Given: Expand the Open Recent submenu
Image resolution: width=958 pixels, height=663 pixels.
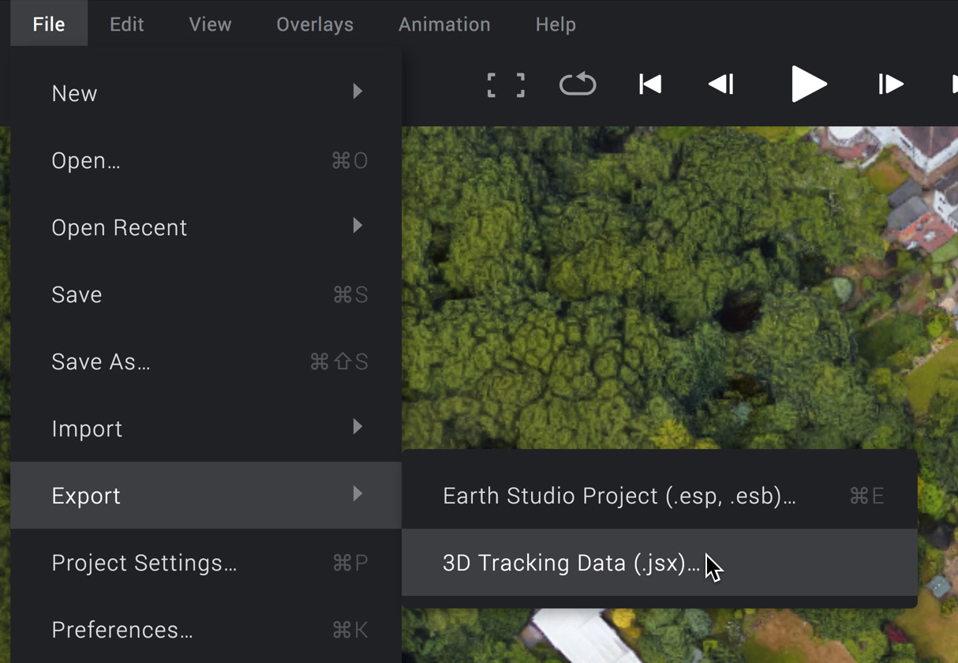Looking at the screenshot, I should tap(205, 227).
